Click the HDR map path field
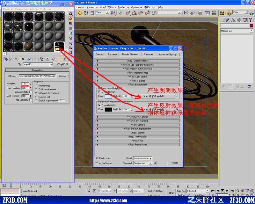 click(x=37, y=76)
